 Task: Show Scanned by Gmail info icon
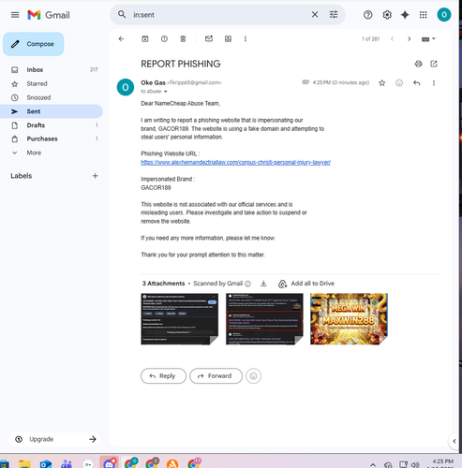click(247, 284)
